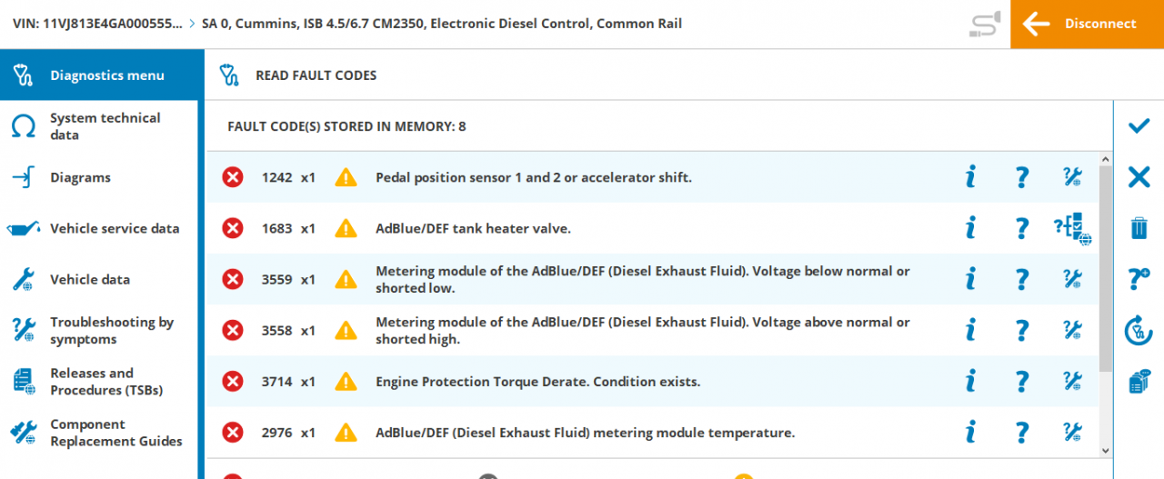Image resolution: width=1164 pixels, height=479 pixels.
Task: Click the trash delete fault codes icon
Action: click(x=1139, y=228)
